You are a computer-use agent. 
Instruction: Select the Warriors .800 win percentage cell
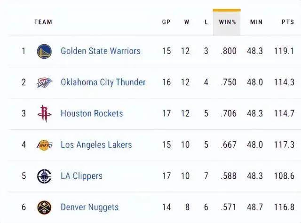228,51
